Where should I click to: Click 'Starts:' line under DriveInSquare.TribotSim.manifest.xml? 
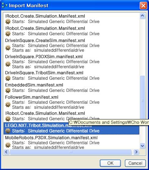tap(56, 78)
